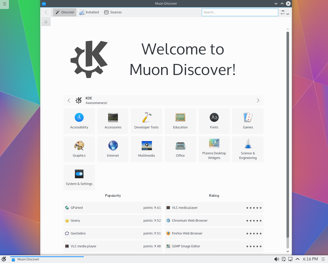Open Firefox Web Browser entry
328x263 pixels.
214,233
